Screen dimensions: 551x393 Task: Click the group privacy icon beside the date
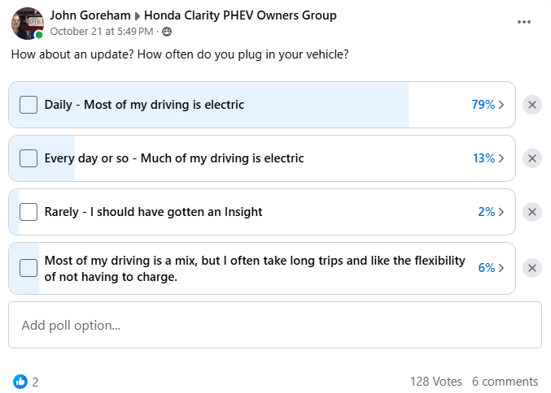[167, 32]
